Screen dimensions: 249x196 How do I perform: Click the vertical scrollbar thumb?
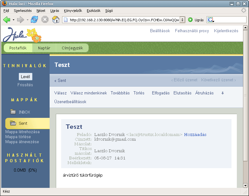point(245,95)
